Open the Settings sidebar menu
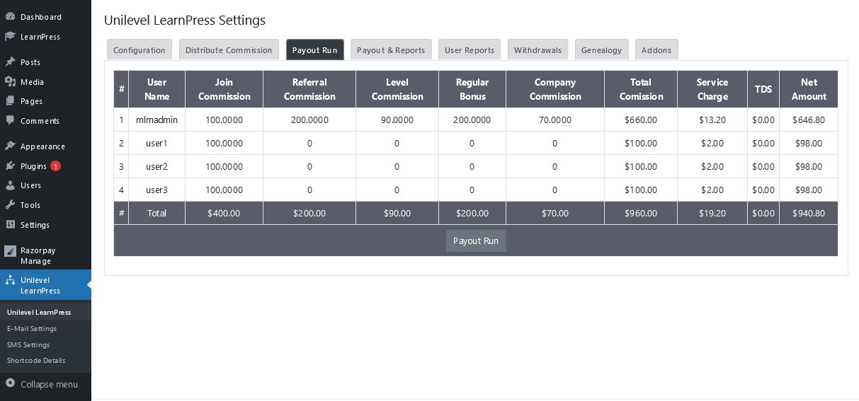Screen dimensions: 859x401 (35, 225)
